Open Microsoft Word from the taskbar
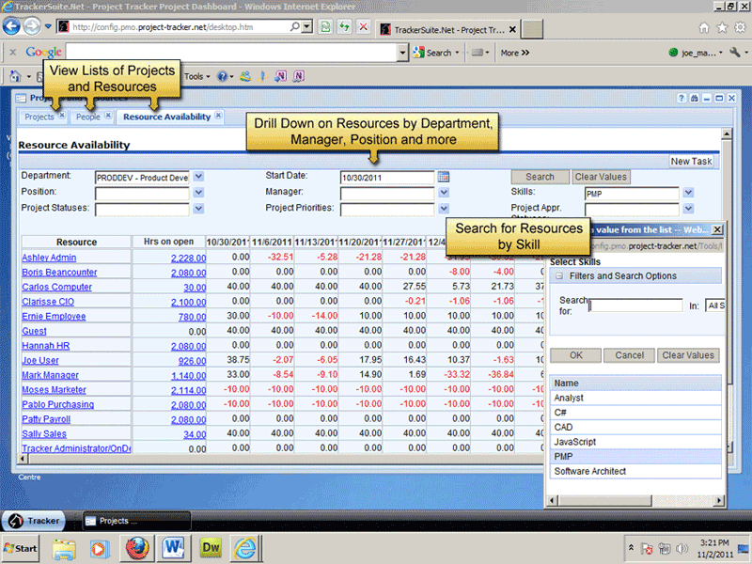The height and width of the screenshot is (564, 752). pos(174,548)
